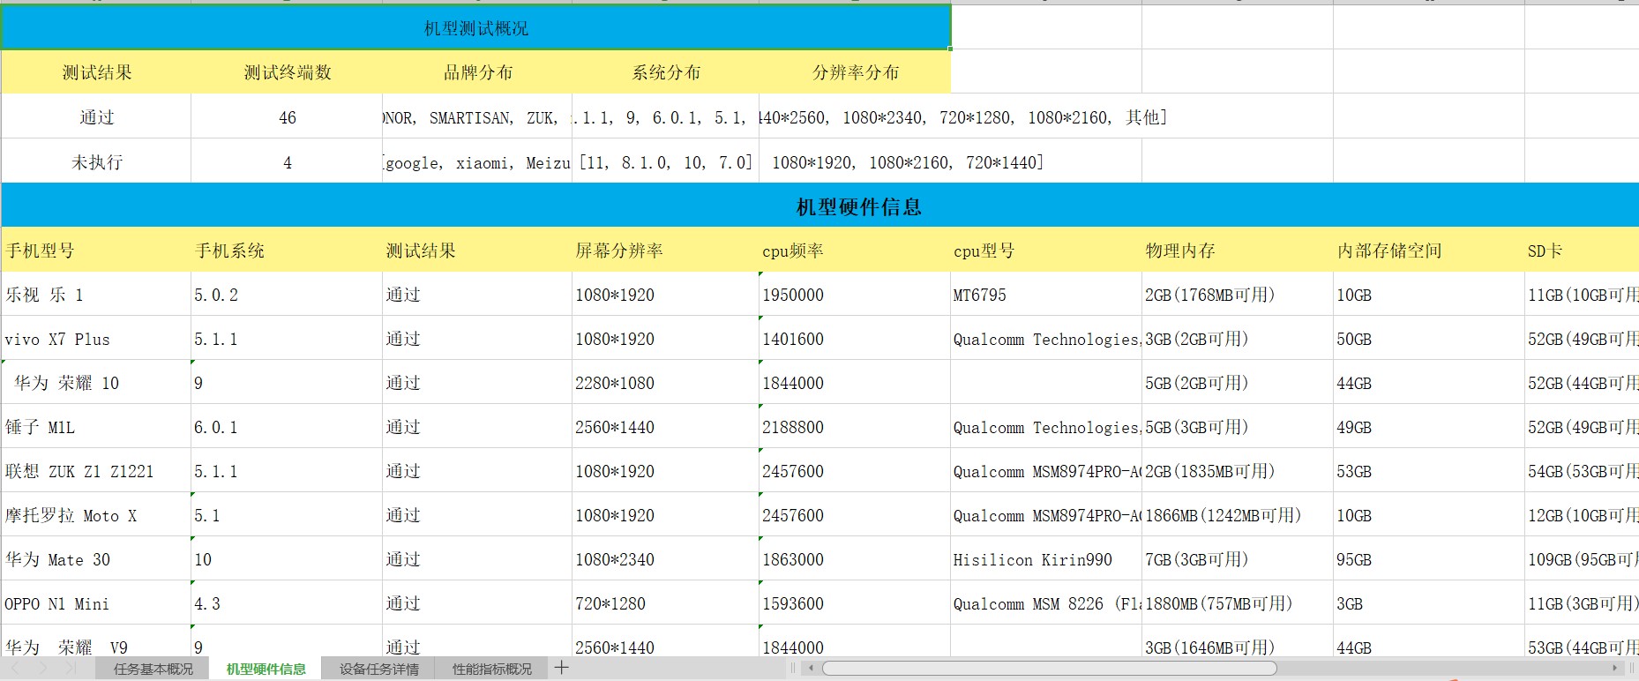This screenshot has height=681, width=1639.
Task: Select the 屏幕分辨率 column header
Action: [666, 251]
